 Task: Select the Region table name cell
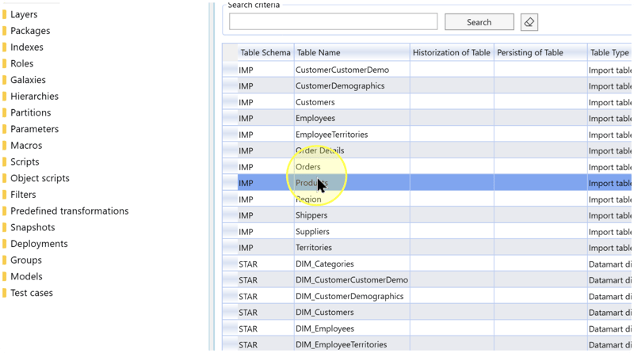[352, 199]
